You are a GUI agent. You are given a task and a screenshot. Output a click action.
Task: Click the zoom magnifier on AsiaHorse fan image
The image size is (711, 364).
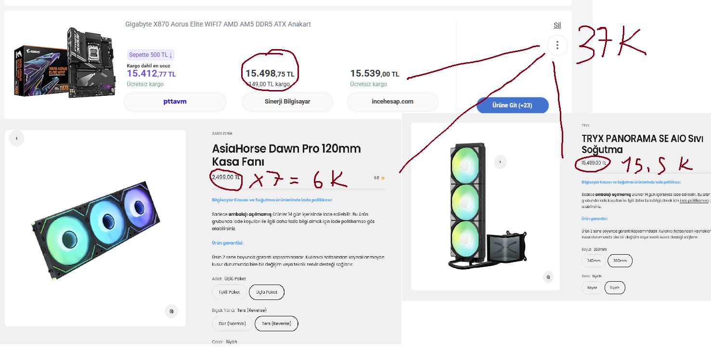pyautogui.click(x=171, y=312)
